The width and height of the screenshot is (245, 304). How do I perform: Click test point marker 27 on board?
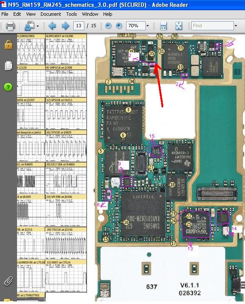[151, 167]
